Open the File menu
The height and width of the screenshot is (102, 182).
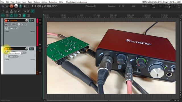pyautogui.click(x=3, y=2)
